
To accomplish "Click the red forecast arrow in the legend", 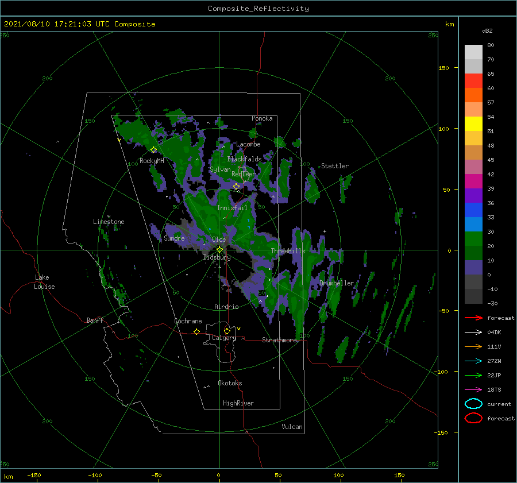I will pyautogui.click(x=473, y=318).
